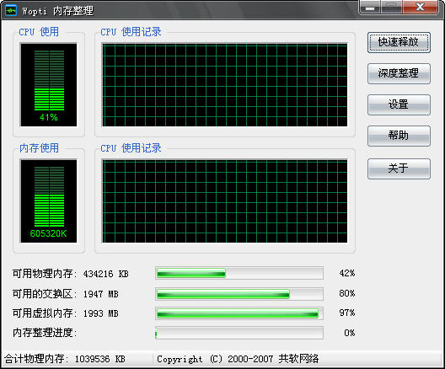Screen dimensions: 445x369
Task: Click the 可用物理内存 progress bar
Action: 239,273
